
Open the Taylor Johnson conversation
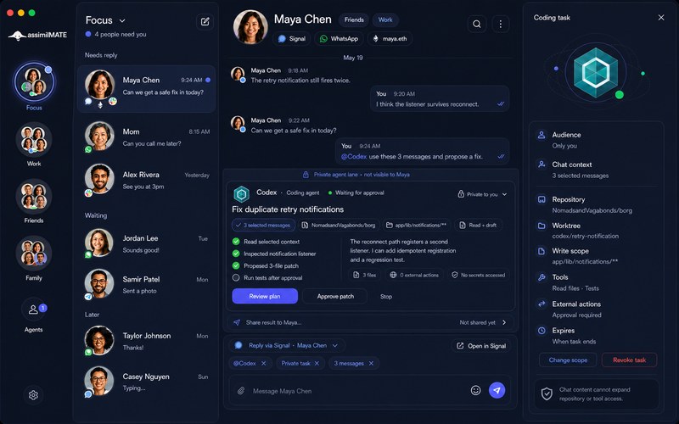(x=146, y=341)
